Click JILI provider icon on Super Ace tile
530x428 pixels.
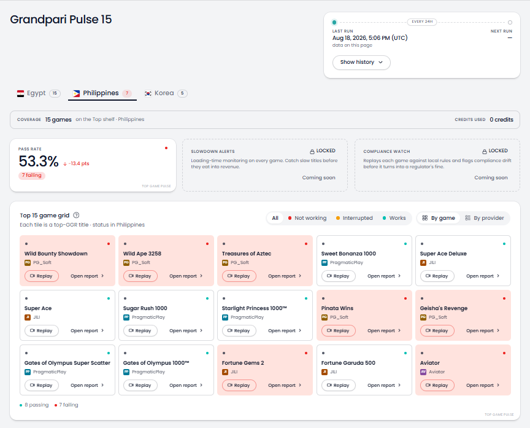28,317
